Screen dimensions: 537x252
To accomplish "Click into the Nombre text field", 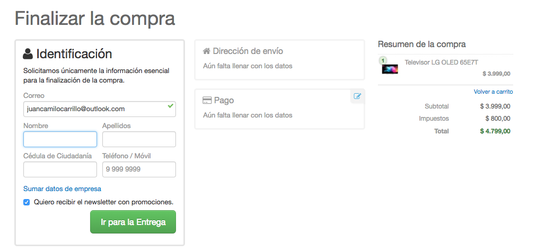I will click(x=60, y=139).
